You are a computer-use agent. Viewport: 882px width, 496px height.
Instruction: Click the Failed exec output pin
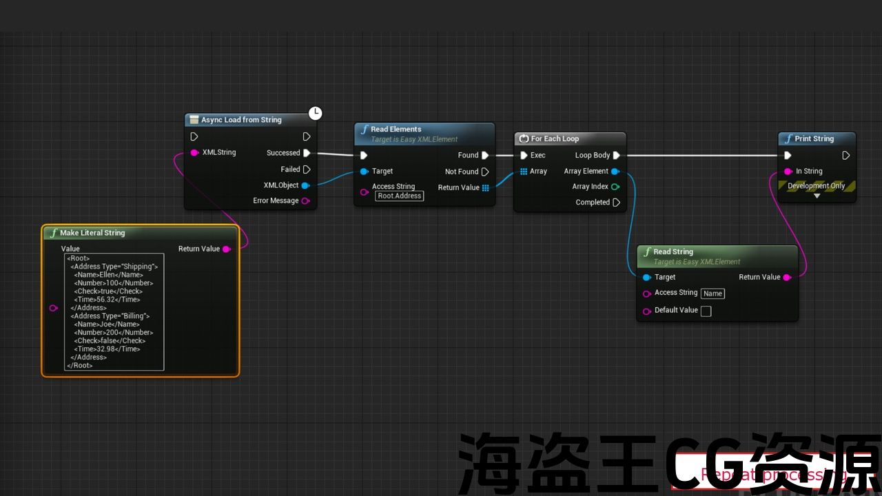click(x=307, y=169)
